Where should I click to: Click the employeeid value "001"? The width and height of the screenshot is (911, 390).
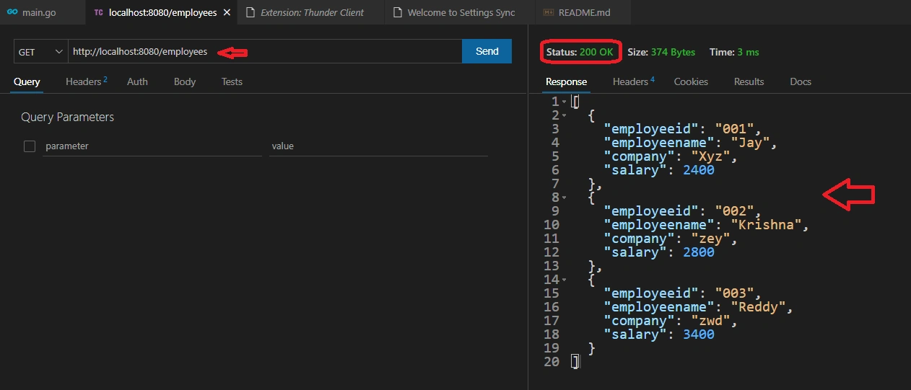(x=733, y=129)
